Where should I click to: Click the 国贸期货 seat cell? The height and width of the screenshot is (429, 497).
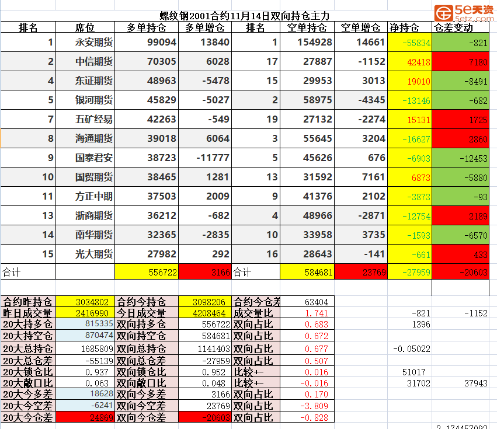coord(85,177)
